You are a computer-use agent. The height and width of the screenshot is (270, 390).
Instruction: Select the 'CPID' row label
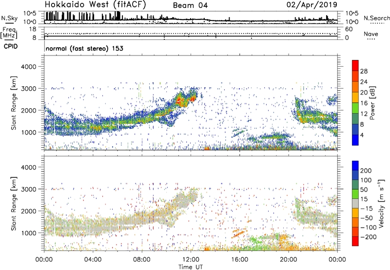pos(11,46)
